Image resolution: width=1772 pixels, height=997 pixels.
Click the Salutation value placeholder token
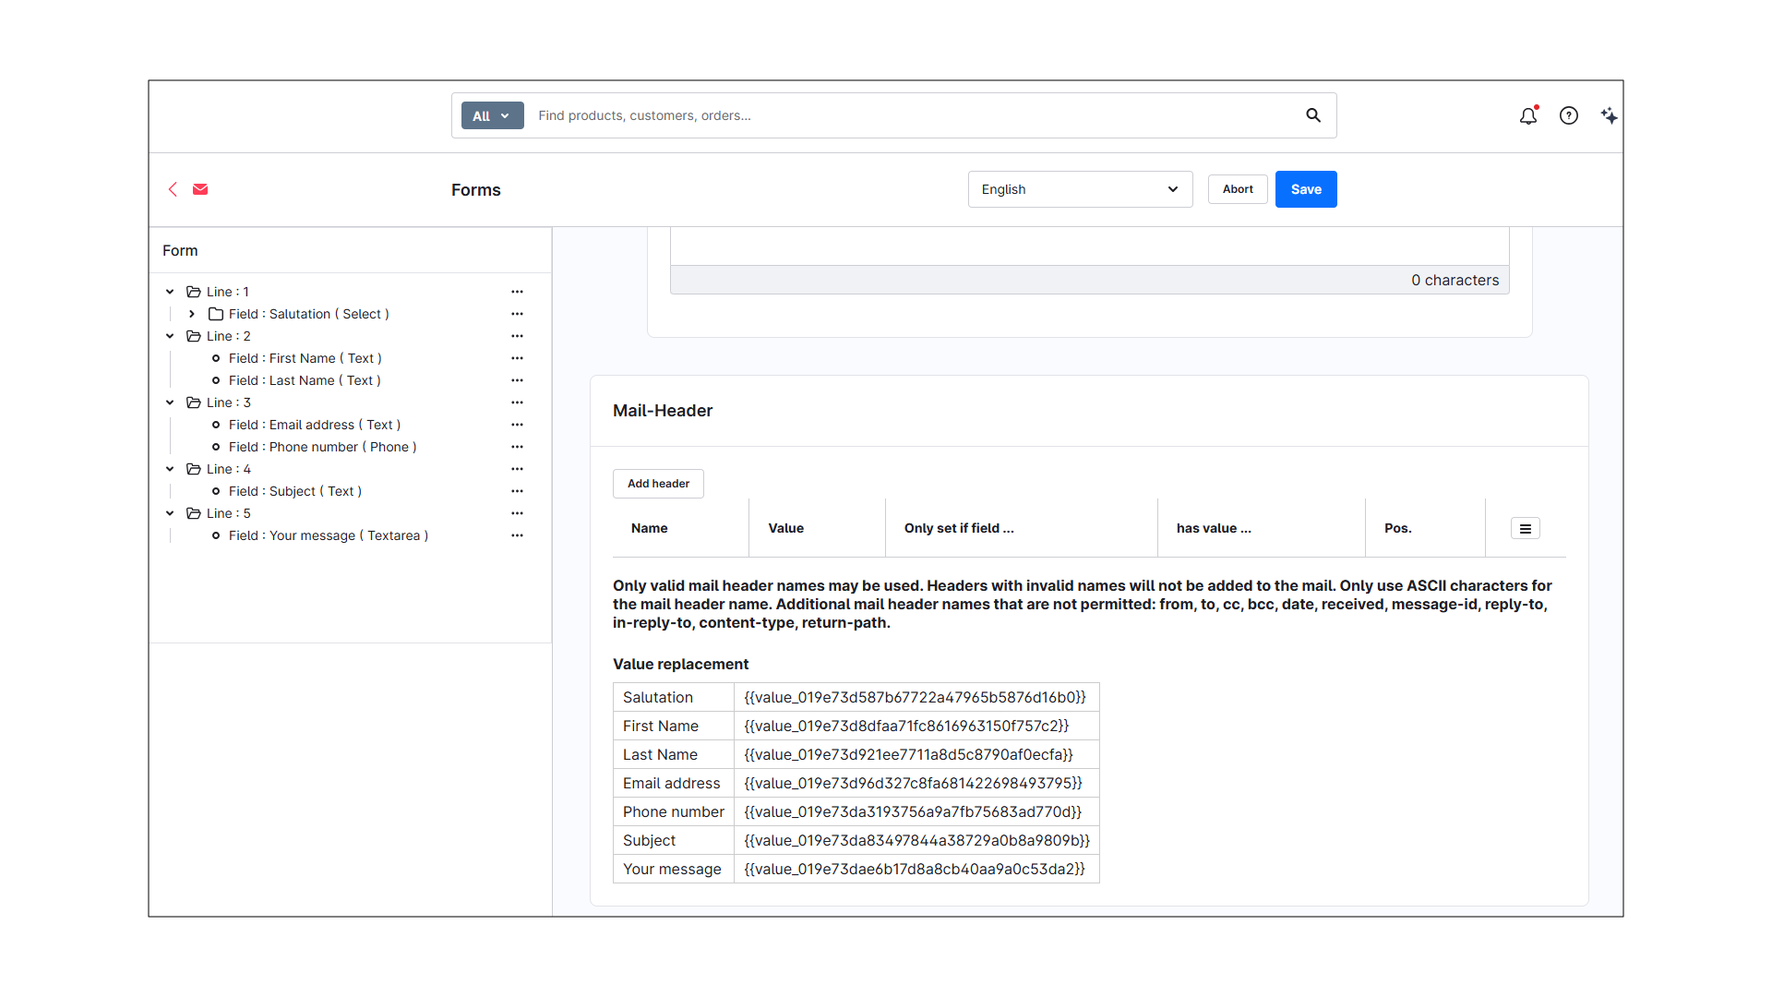[916, 697]
